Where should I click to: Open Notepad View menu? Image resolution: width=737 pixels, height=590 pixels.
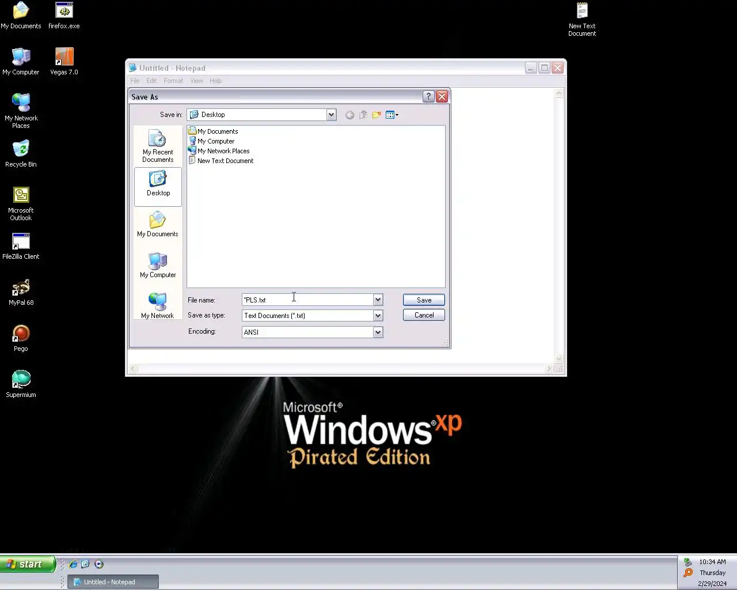(196, 81)
